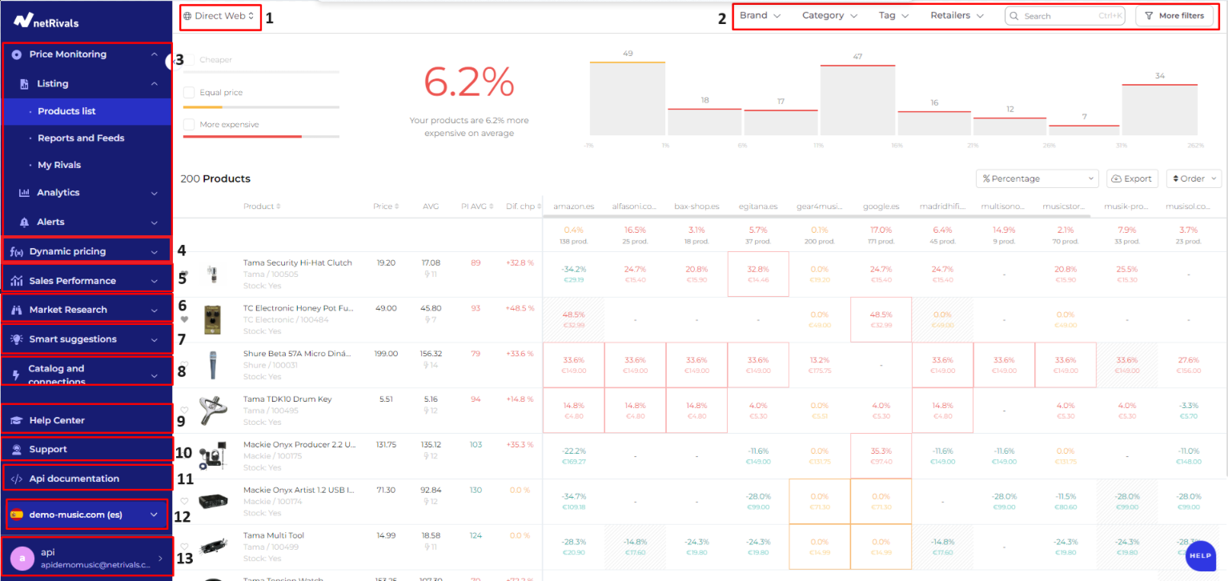The image size is (1228, 581).
Task: Click the netRivals logo icon
Action: tap(22, 21)
